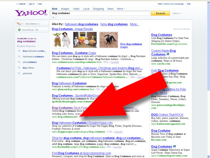Viewport: 210px width, 158px height.
Task: Open 'Find Dog Costumes at dogcostumeshop.com' result
Action: [x=81, y=153]
